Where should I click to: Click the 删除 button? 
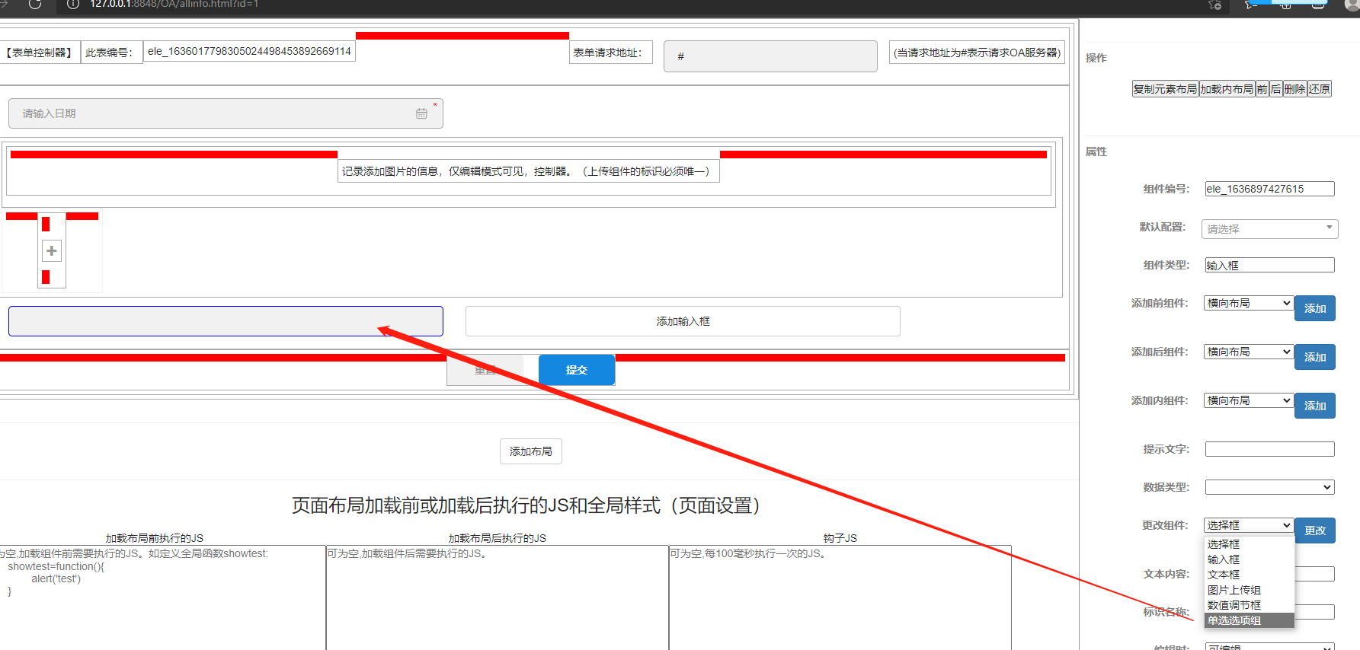(1295, 89)
